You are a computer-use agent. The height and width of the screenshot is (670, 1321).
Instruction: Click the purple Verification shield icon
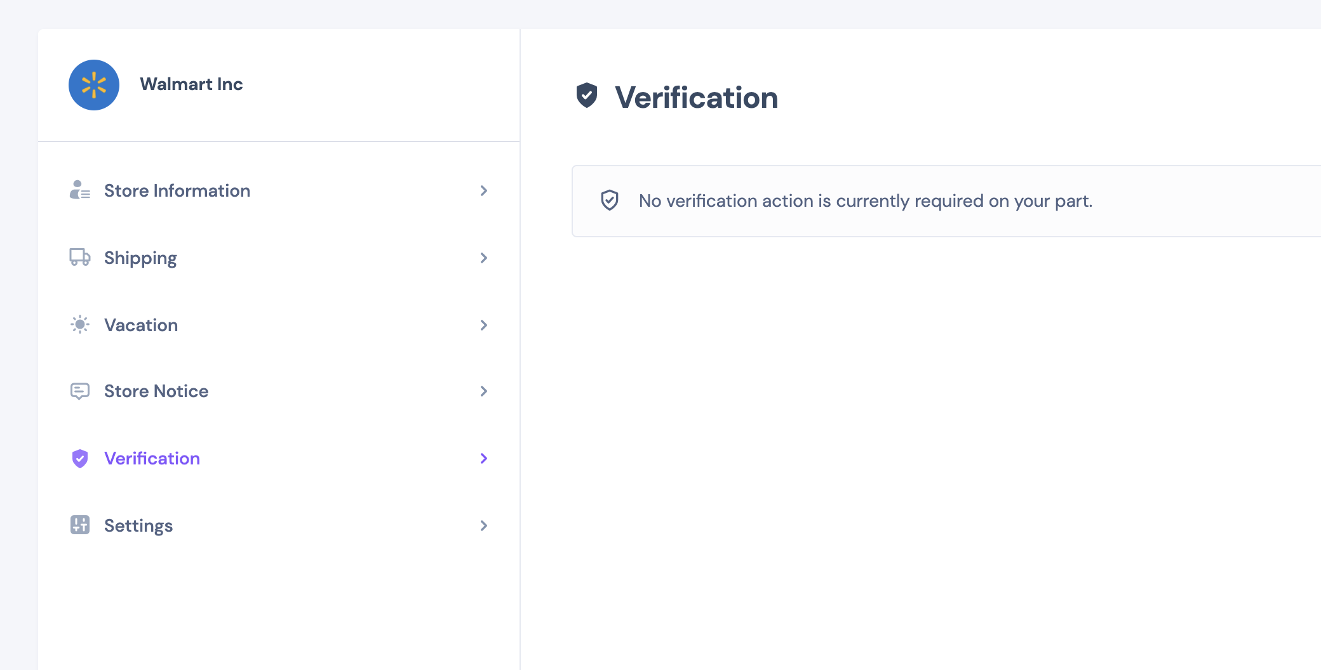[80, 459]
